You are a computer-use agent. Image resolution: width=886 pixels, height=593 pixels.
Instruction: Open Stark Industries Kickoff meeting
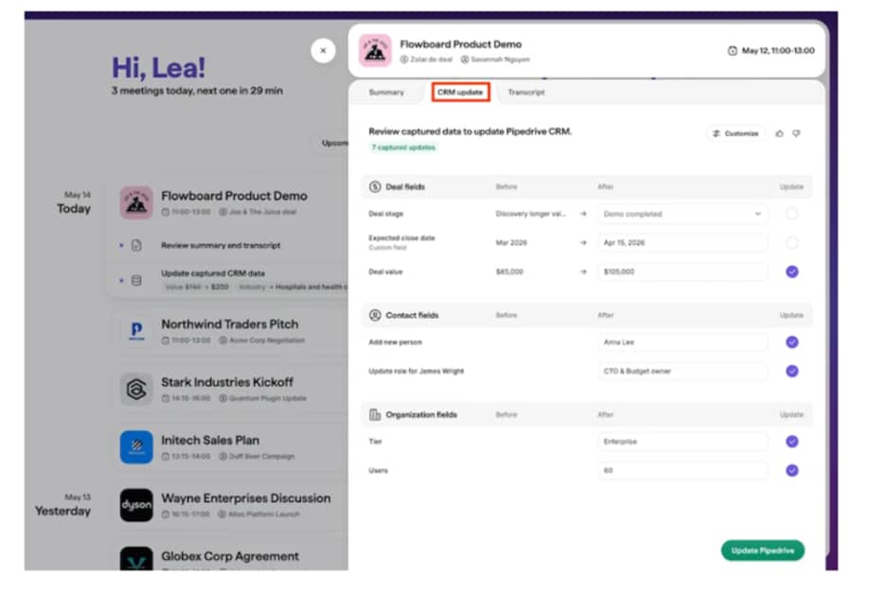[x=227, y=382]
